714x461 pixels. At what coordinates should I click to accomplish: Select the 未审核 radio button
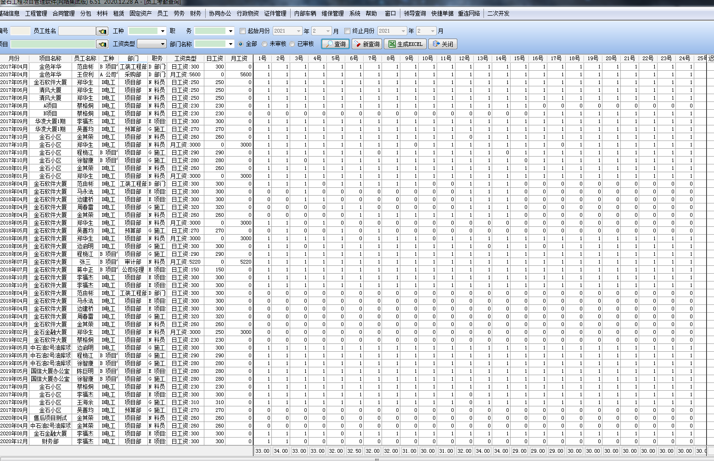pos(264,44)
